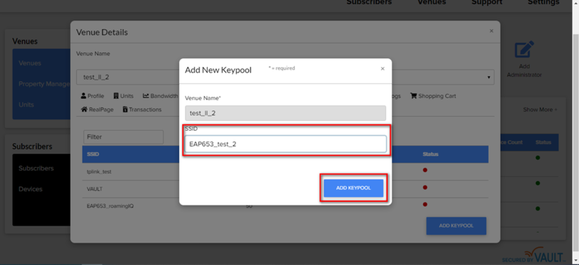This screenshot has width=579, height=265.
Task: Expand the venue selection dropdown arrow
Action: 489,78
